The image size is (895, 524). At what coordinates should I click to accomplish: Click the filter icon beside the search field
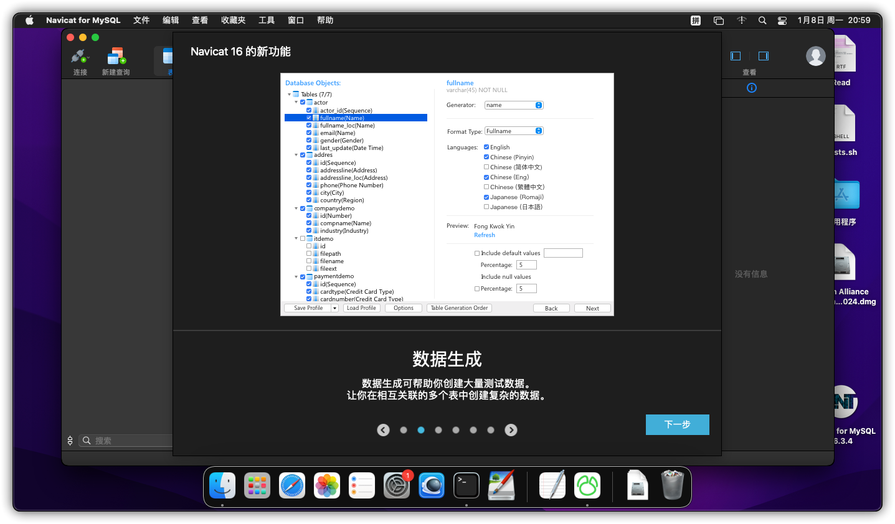click(x=70, y=441)
